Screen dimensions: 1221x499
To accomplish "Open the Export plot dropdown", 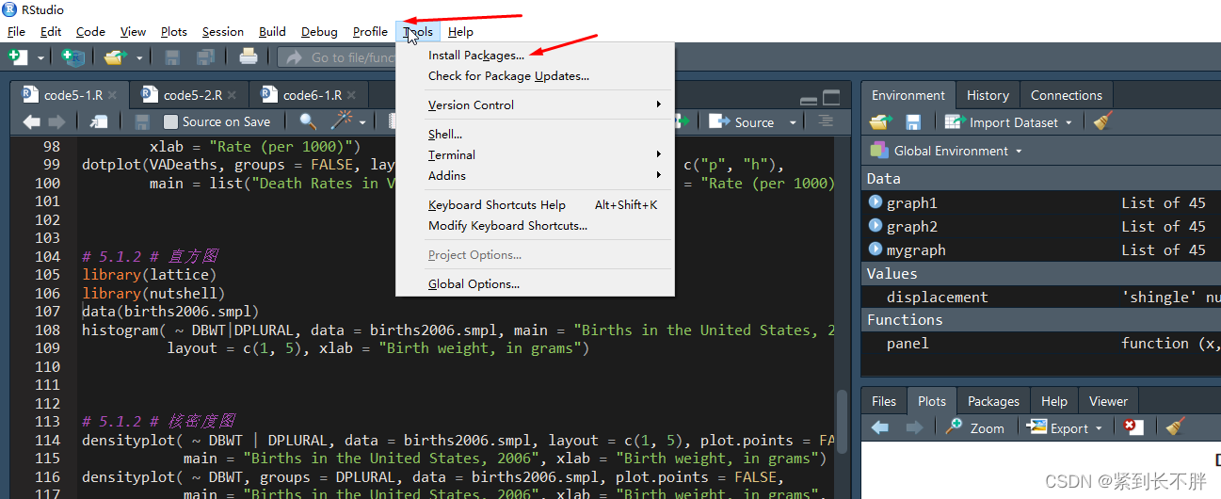I will (x=1066, y=427).
